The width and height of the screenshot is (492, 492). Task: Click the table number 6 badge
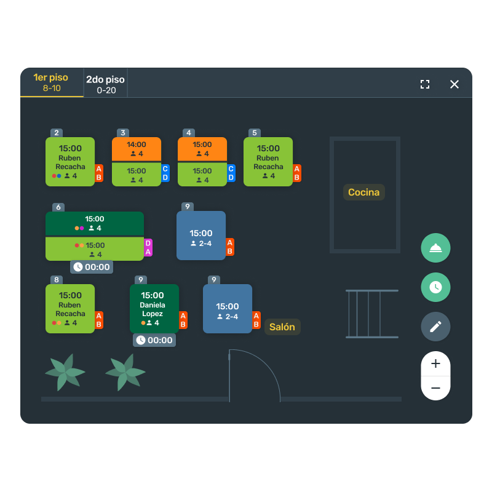click(x=58, y=207)
